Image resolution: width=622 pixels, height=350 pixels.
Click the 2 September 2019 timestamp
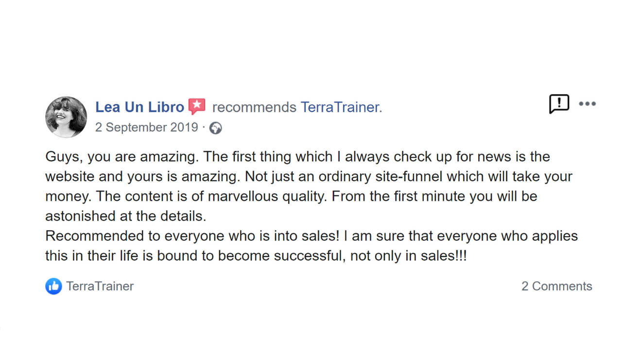point(146,127)
